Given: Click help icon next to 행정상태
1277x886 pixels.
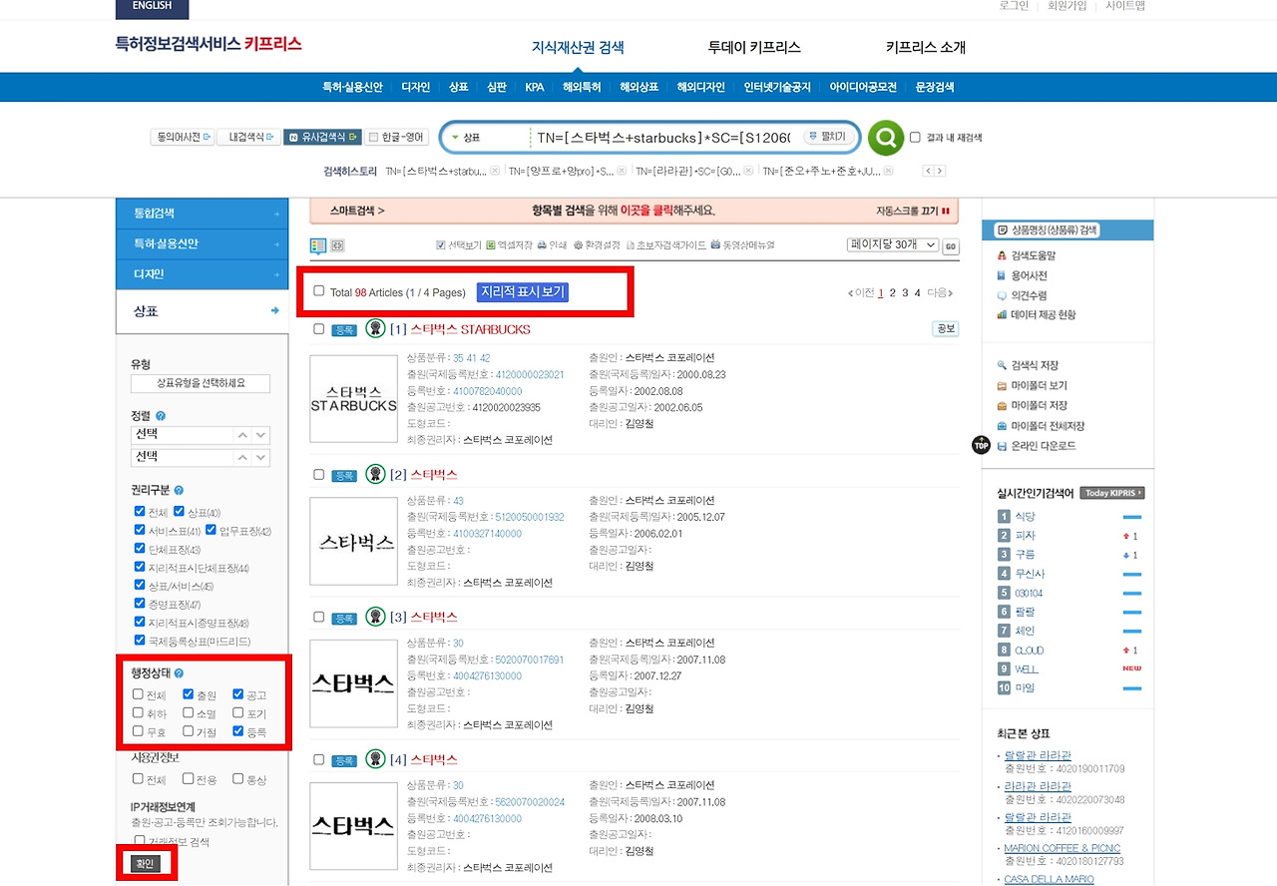Looking at the screenshot, I should click(179, 673).
